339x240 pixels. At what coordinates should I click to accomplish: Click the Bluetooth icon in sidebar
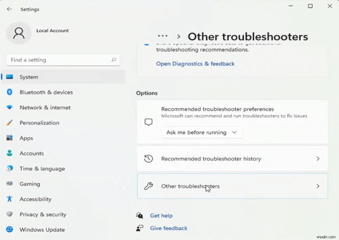click(9, 92)
